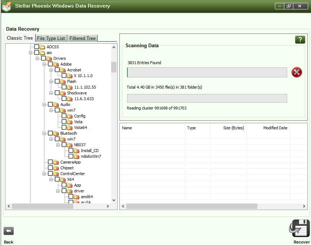The image size is (311, 246).
Task: Click the Recover floppy disk icon
Action: [299, 228]
